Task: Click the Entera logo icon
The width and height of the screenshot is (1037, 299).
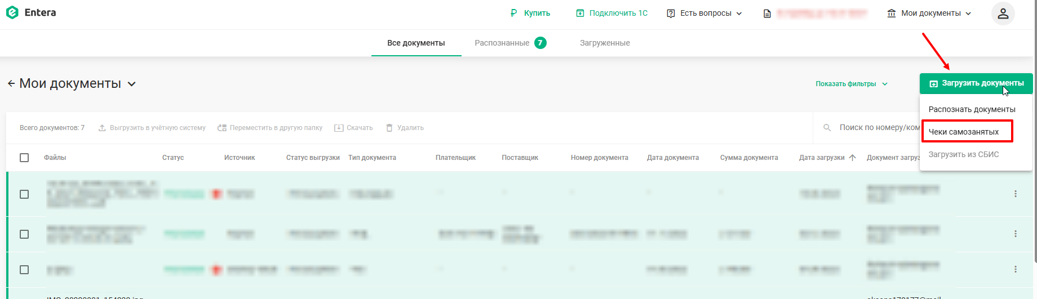Action: (x=12, y=12)
